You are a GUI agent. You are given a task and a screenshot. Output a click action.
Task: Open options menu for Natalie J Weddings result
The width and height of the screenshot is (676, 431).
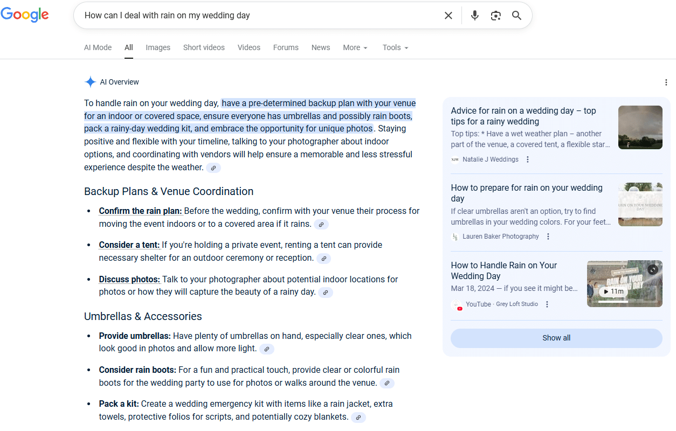528,159
